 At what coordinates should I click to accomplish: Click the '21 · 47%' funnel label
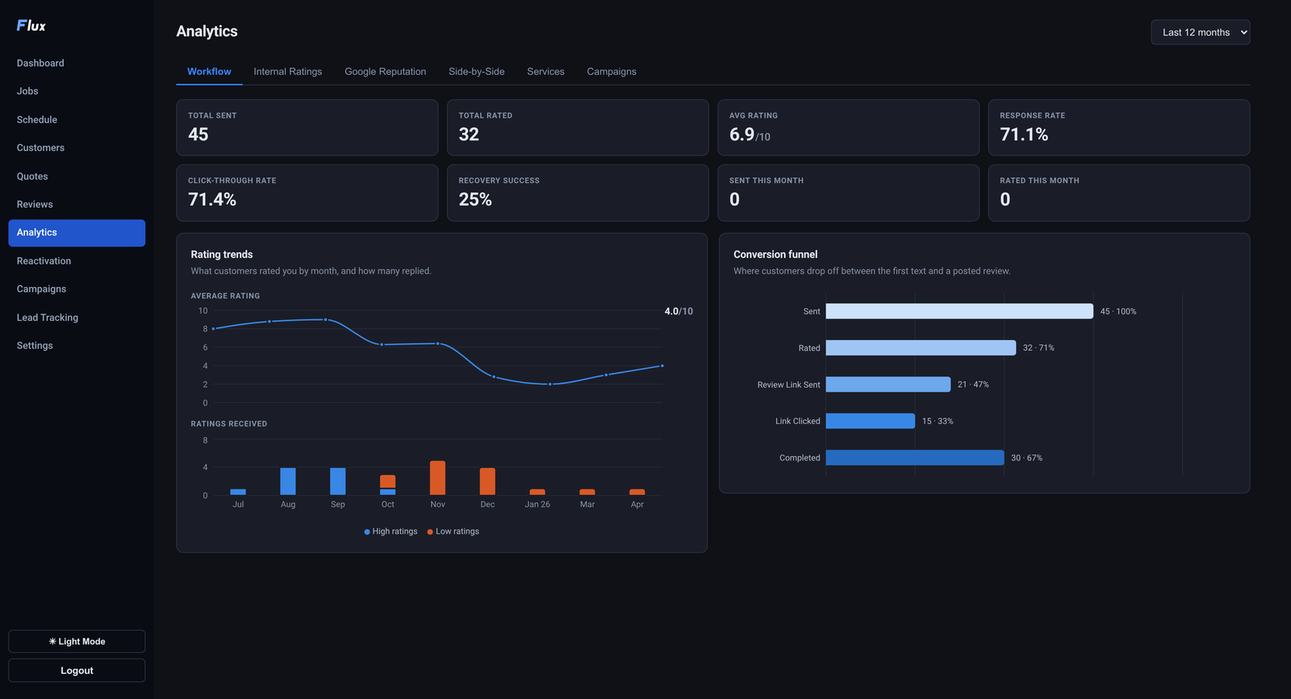tap(973, 385)
